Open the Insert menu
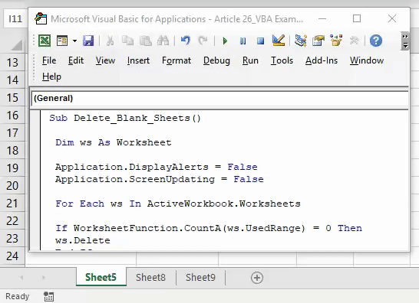Viewport: 419px width, 303px height. click(138, 60)
